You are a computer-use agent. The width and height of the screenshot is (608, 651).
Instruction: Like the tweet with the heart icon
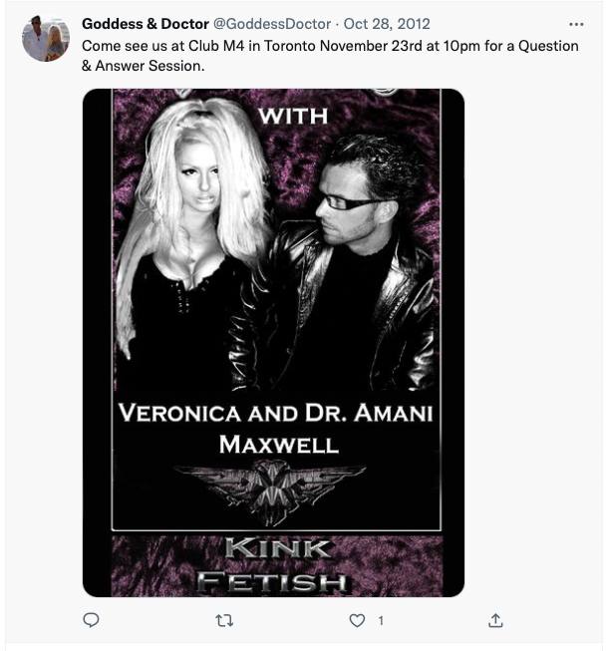coord(357,620)
